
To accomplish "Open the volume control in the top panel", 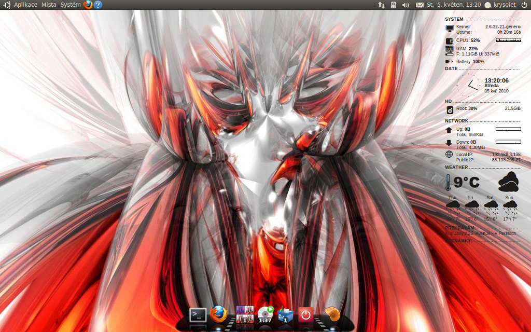I will point(406,5).
